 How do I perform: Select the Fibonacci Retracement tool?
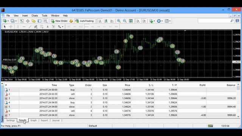(42, 27)
